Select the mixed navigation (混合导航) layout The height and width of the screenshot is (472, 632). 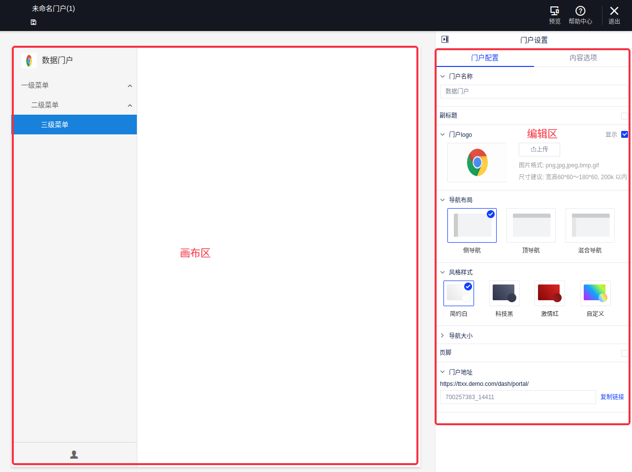point(590,225)
